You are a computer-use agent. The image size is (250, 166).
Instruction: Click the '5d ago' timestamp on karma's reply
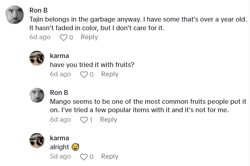60,156
